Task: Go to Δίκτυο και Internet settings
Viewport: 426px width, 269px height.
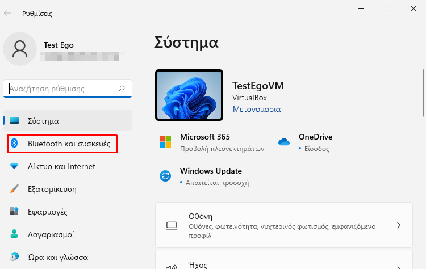Action: click(x=68, y=166)
